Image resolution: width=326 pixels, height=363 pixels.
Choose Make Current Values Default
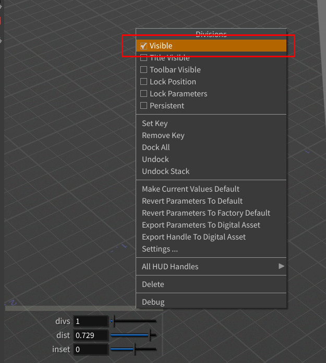coord(211,189)
